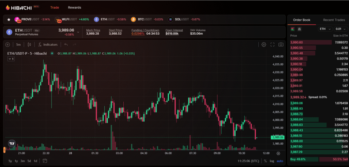Show both sides order book view
Image resolution: width=349 pixels, height=167 pixels.
pos(293,29)
